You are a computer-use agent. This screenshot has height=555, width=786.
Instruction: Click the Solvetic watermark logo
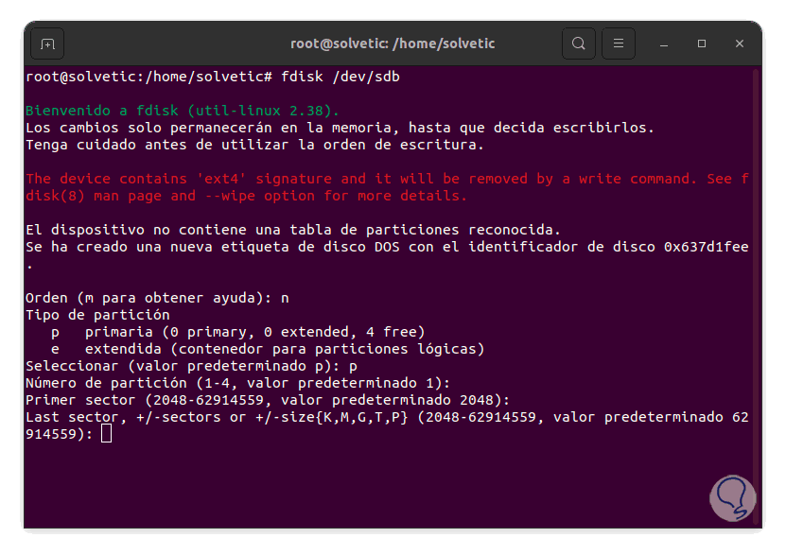coord(730,498)
